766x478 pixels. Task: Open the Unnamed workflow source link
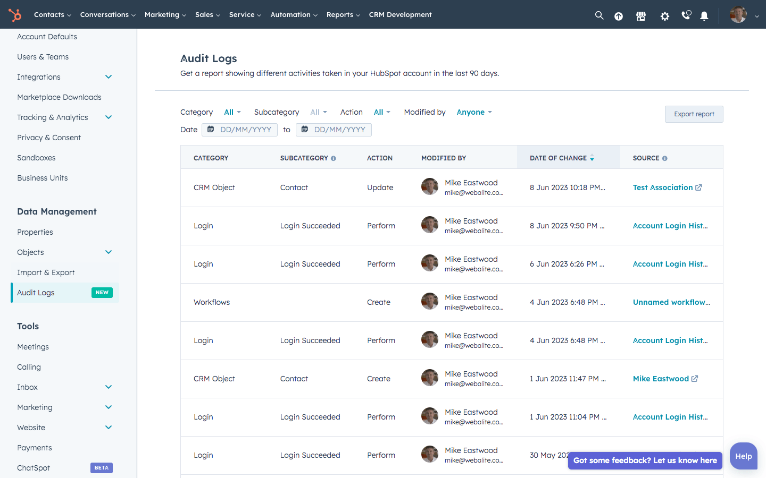(x=671, y=302)
